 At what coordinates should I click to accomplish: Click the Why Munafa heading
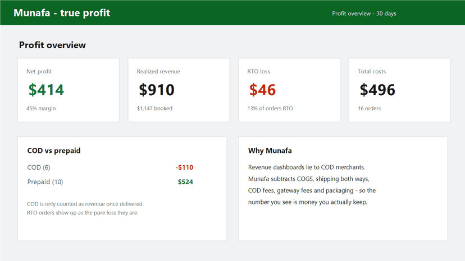(270, 151)
